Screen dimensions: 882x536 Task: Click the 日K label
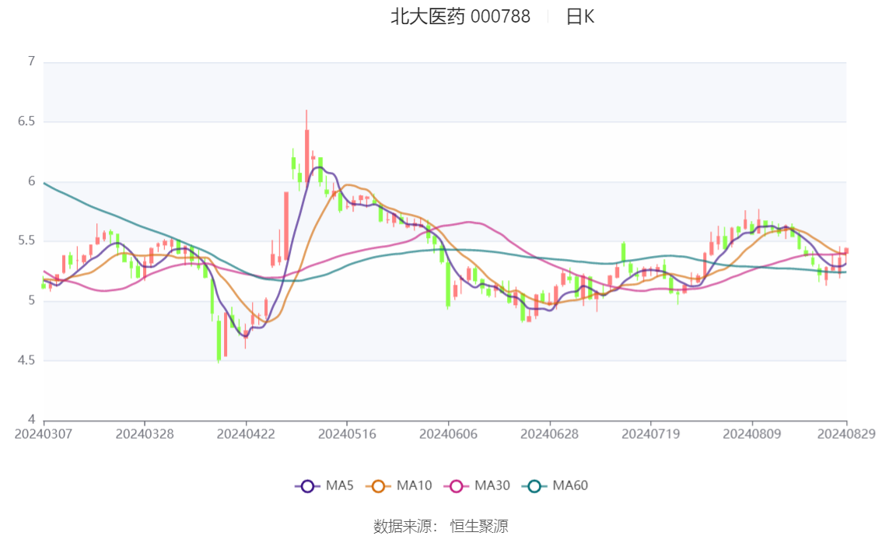pos(580,17)
